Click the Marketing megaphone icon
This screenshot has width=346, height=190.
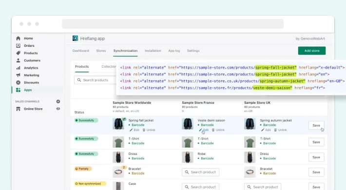click(x=19, y=75)
